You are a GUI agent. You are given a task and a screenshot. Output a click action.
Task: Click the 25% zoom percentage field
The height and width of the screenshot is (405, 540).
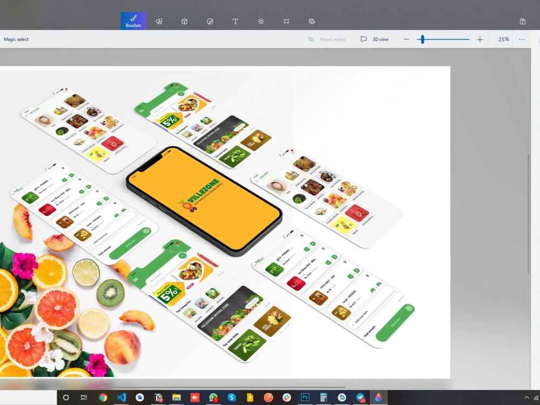[x=503, y=39]
